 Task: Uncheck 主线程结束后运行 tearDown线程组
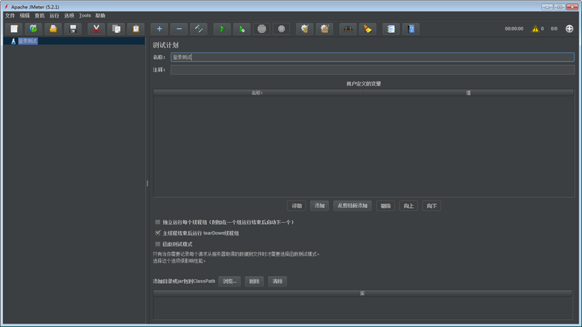pyautogui.click(x=158, y=233)
